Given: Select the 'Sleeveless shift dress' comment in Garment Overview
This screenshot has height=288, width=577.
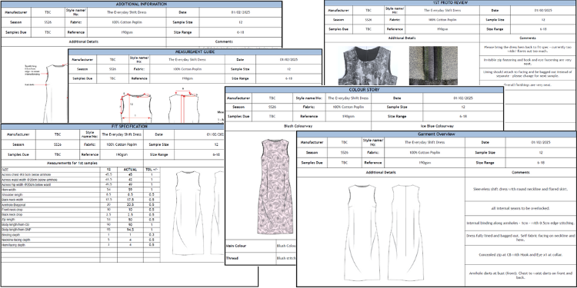Looking at the screenshot, I should coord(520,190).
